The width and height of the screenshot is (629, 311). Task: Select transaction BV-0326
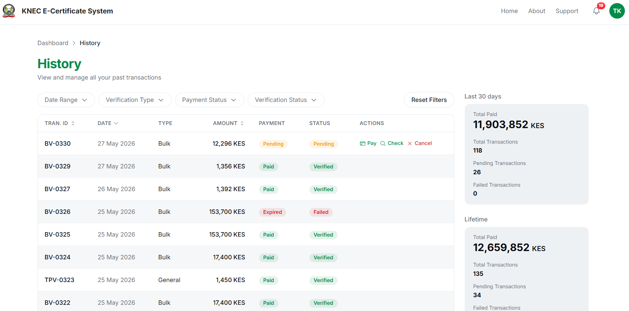[58, 212]
